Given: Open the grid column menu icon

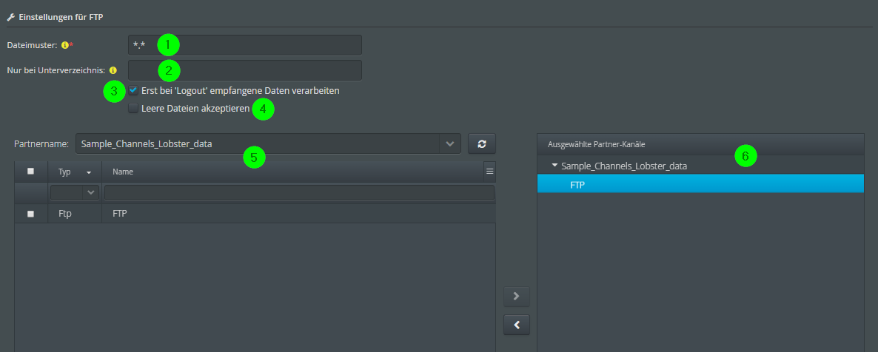Looking at the screenshot, I should tap(490, 172).
